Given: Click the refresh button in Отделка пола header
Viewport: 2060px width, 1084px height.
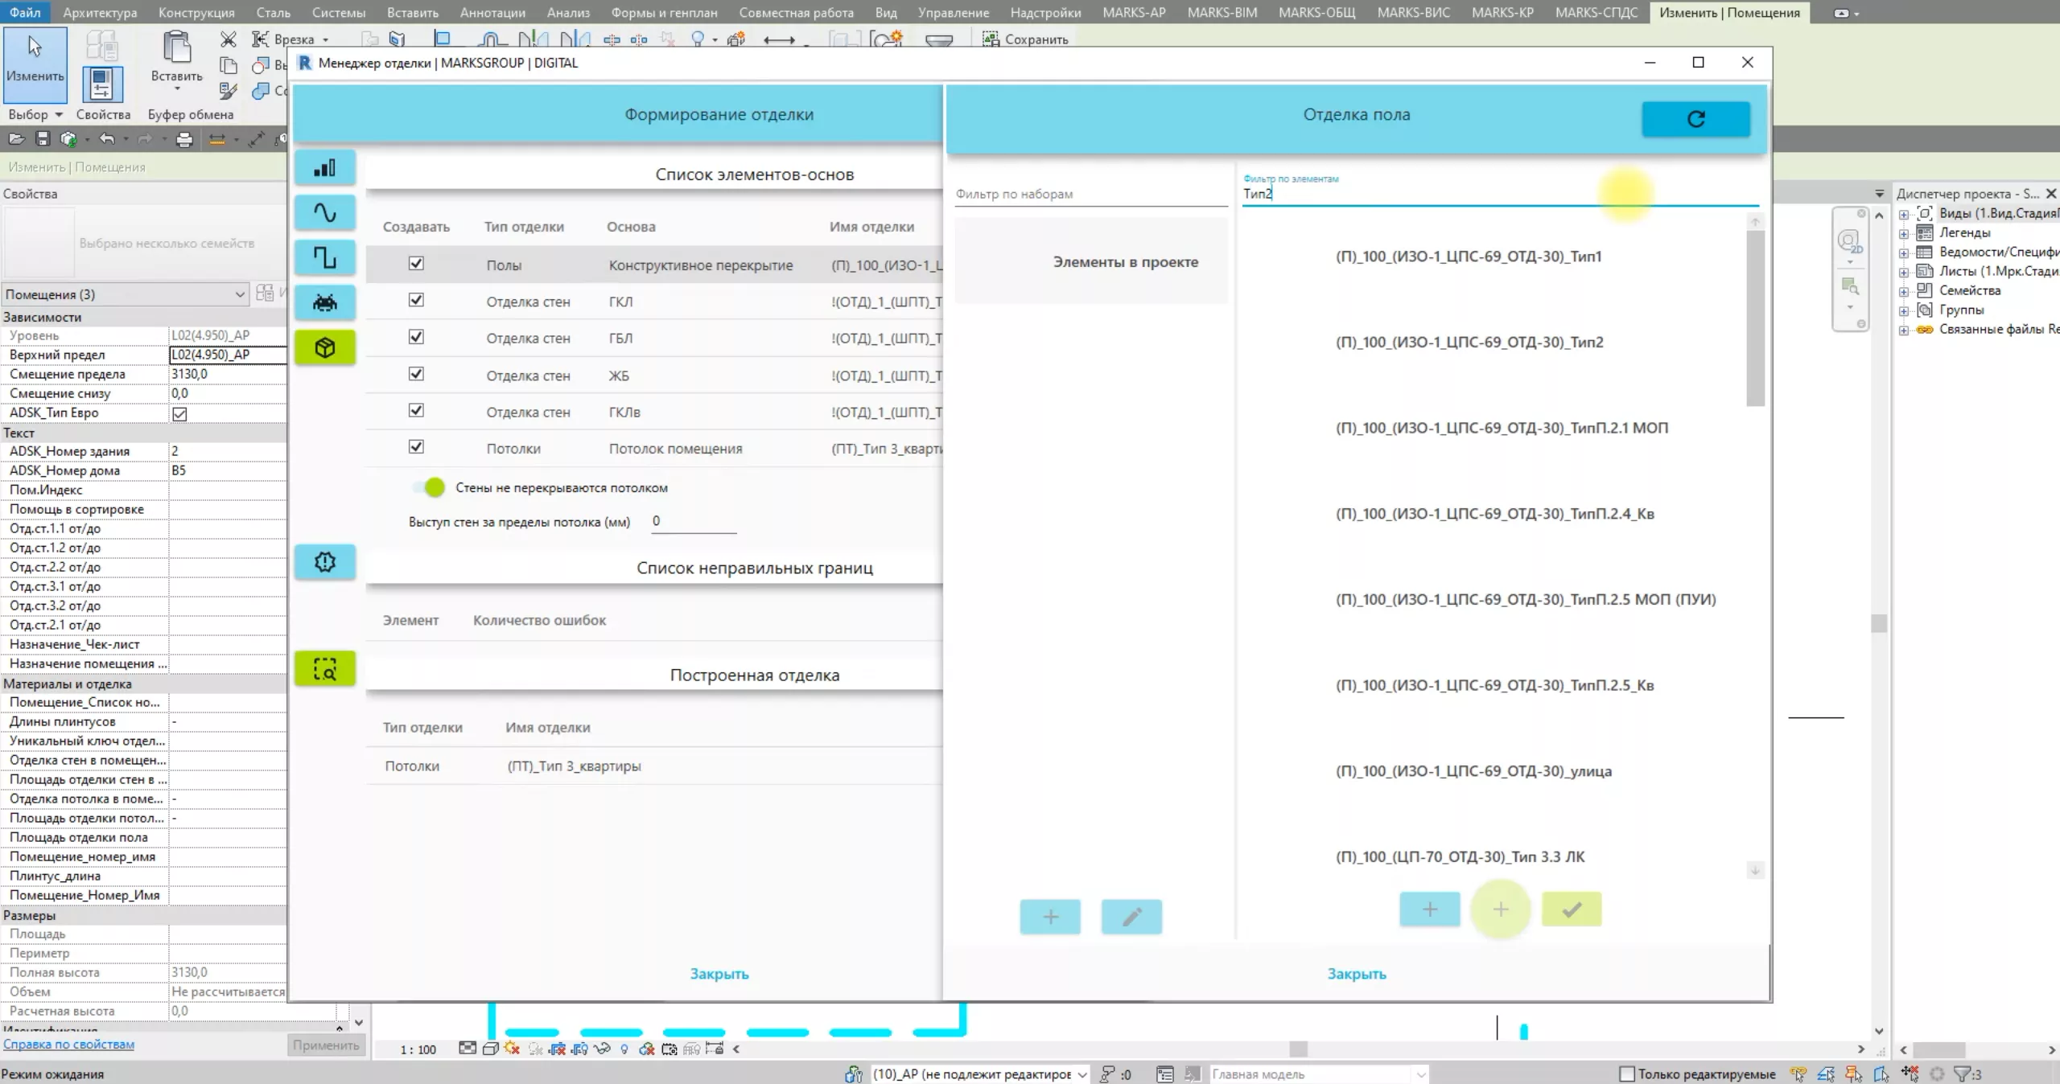Looking at the screenshot, I should pos(1695,119).
